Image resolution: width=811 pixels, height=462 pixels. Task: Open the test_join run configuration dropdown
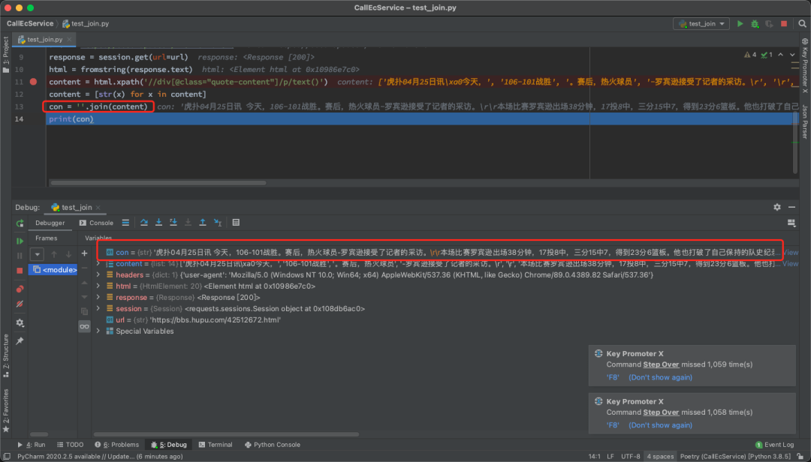701,24
